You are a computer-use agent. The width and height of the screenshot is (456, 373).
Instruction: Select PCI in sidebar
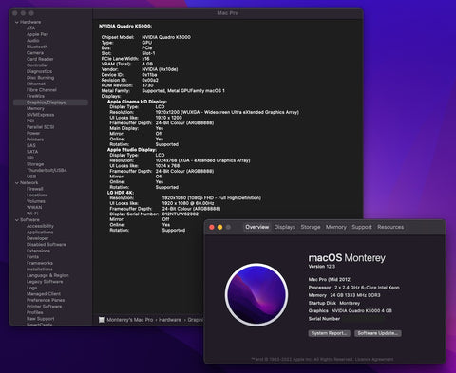pyautogui.click(x=30, y=121)
